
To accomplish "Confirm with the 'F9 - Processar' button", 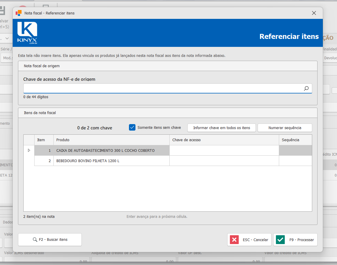I will (x=295, y=240).
